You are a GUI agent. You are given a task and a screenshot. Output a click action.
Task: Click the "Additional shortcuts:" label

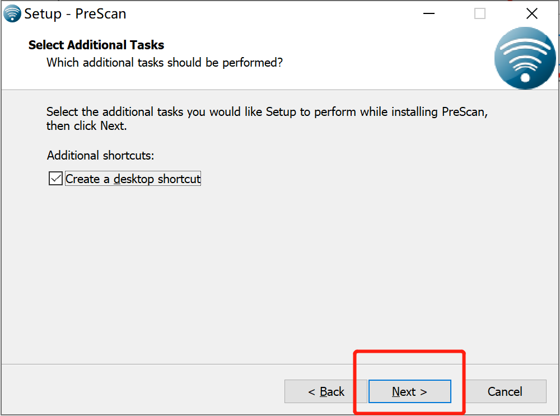coord(100,155)
